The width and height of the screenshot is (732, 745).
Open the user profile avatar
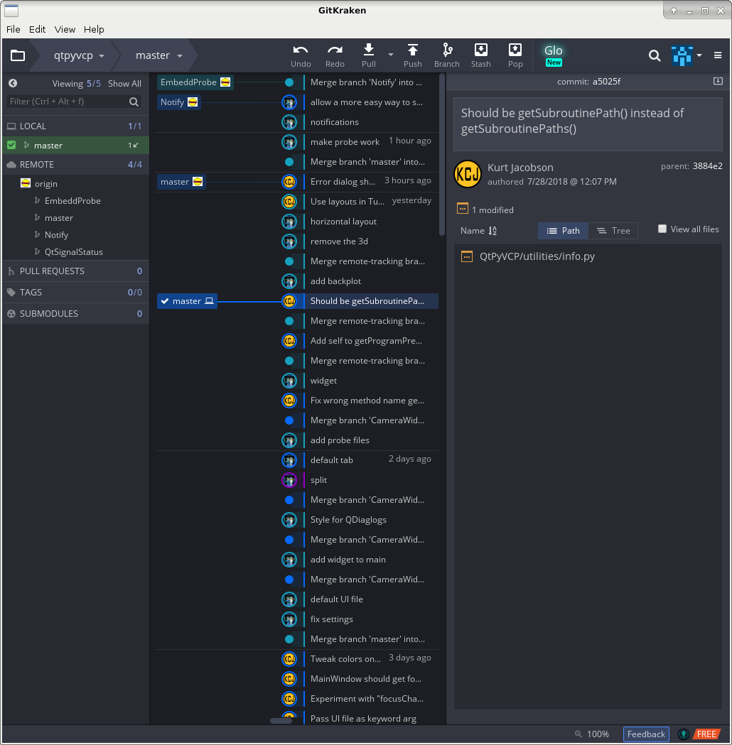point(682,55)
